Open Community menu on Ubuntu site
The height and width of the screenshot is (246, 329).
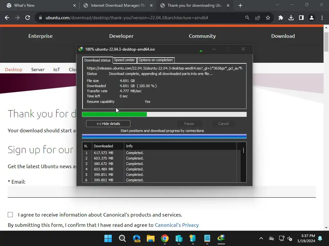pyautogui.click(x=202, y=36)
